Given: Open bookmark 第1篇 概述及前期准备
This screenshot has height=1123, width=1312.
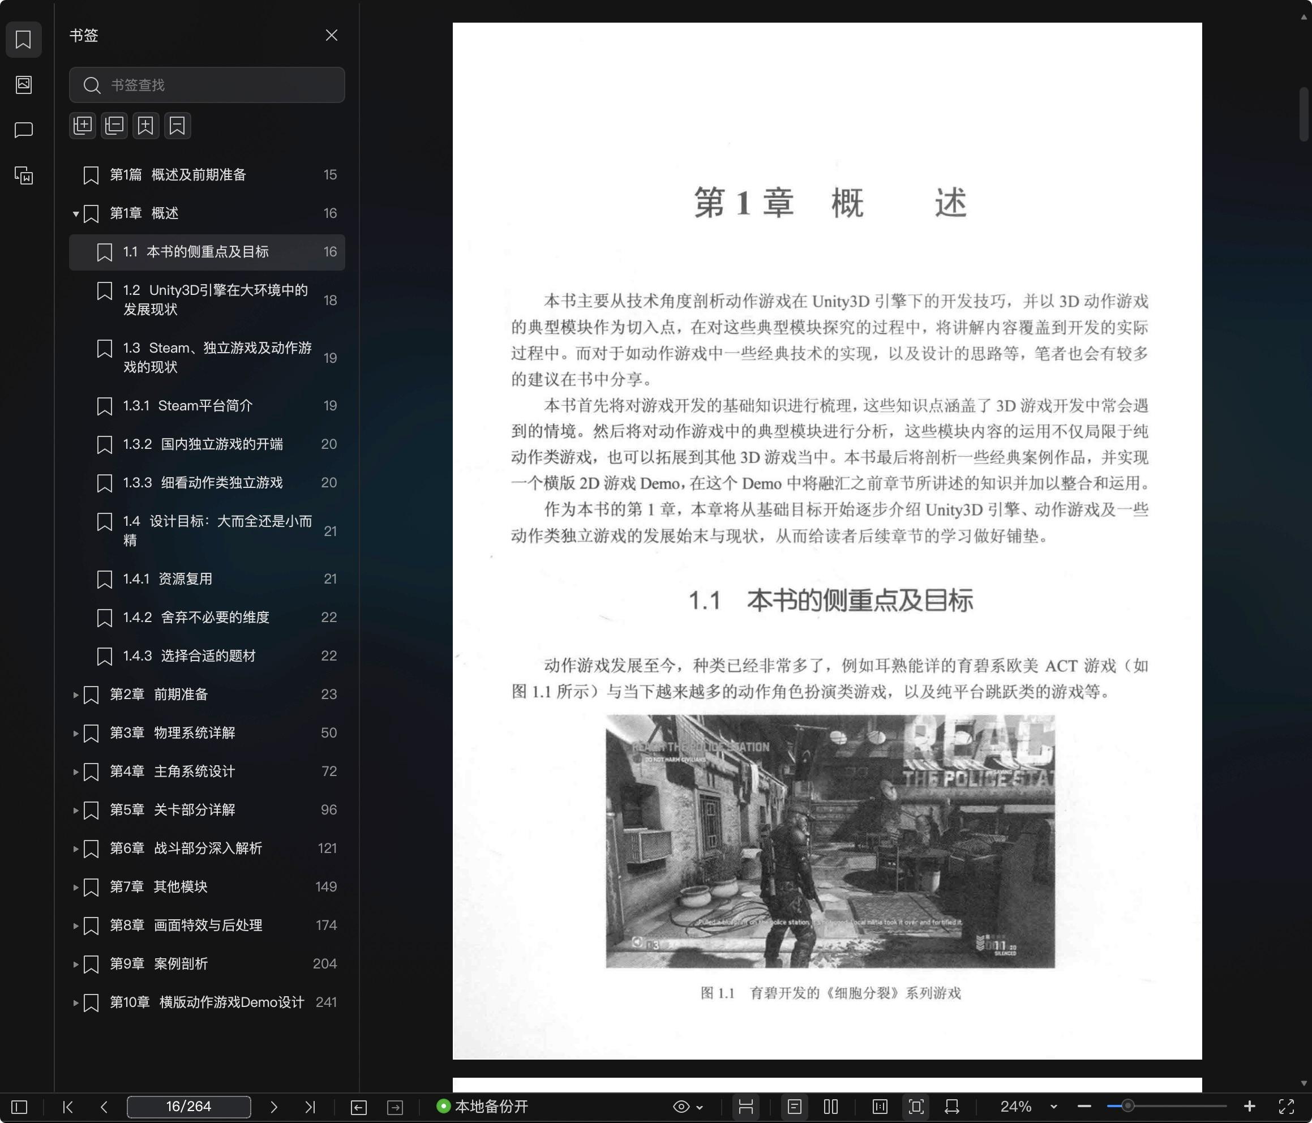Looking at the screenshot, I should click(x=207, y=175).
